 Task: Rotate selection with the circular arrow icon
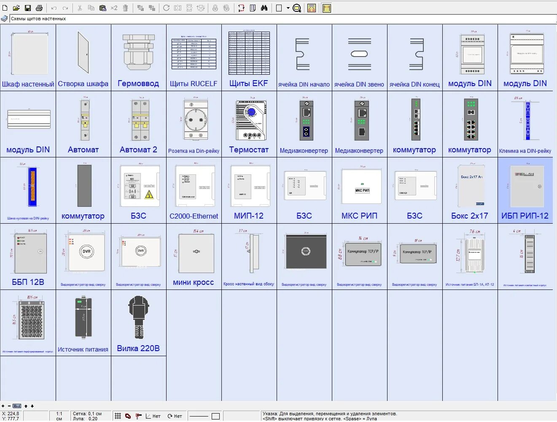point(167,8)
